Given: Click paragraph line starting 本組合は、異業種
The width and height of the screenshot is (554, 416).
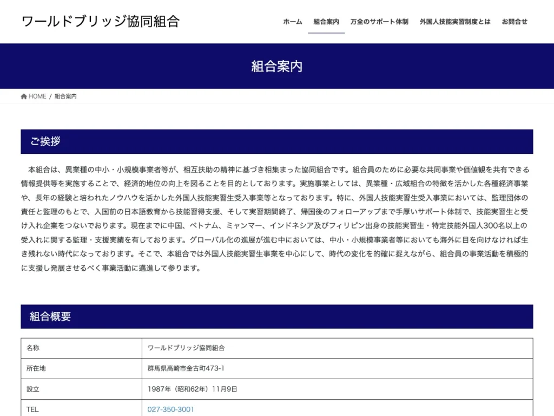Looking at the screenshot, I should [x=279, y=170].
